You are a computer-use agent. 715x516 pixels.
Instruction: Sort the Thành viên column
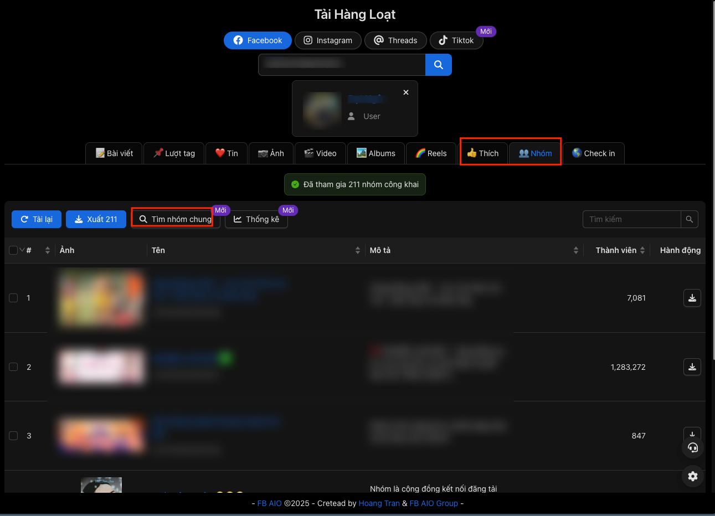tap(642, 250)
